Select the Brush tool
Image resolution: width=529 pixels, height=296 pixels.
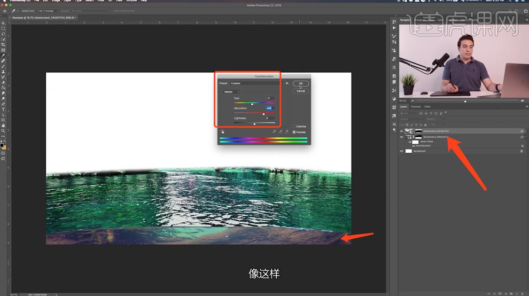(3, 66)
